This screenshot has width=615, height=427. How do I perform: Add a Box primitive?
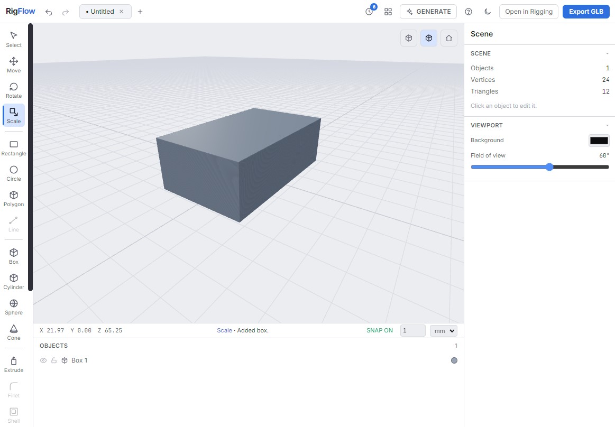[14, 256]
